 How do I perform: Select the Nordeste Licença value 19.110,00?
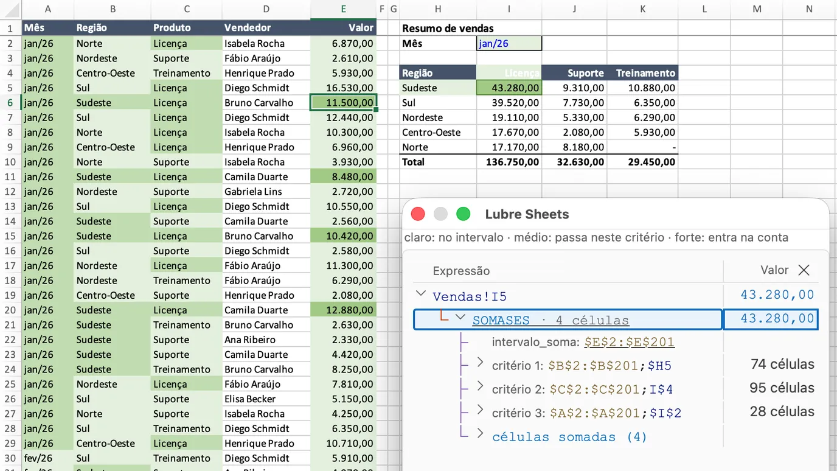(x=509, y=117)
